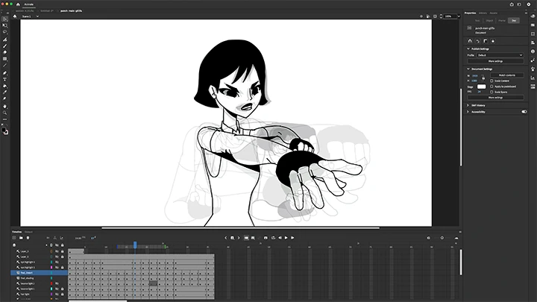537x302 pixels.
Task: Enable Apply to pasteboard checkbox
Action: (492, 86)
